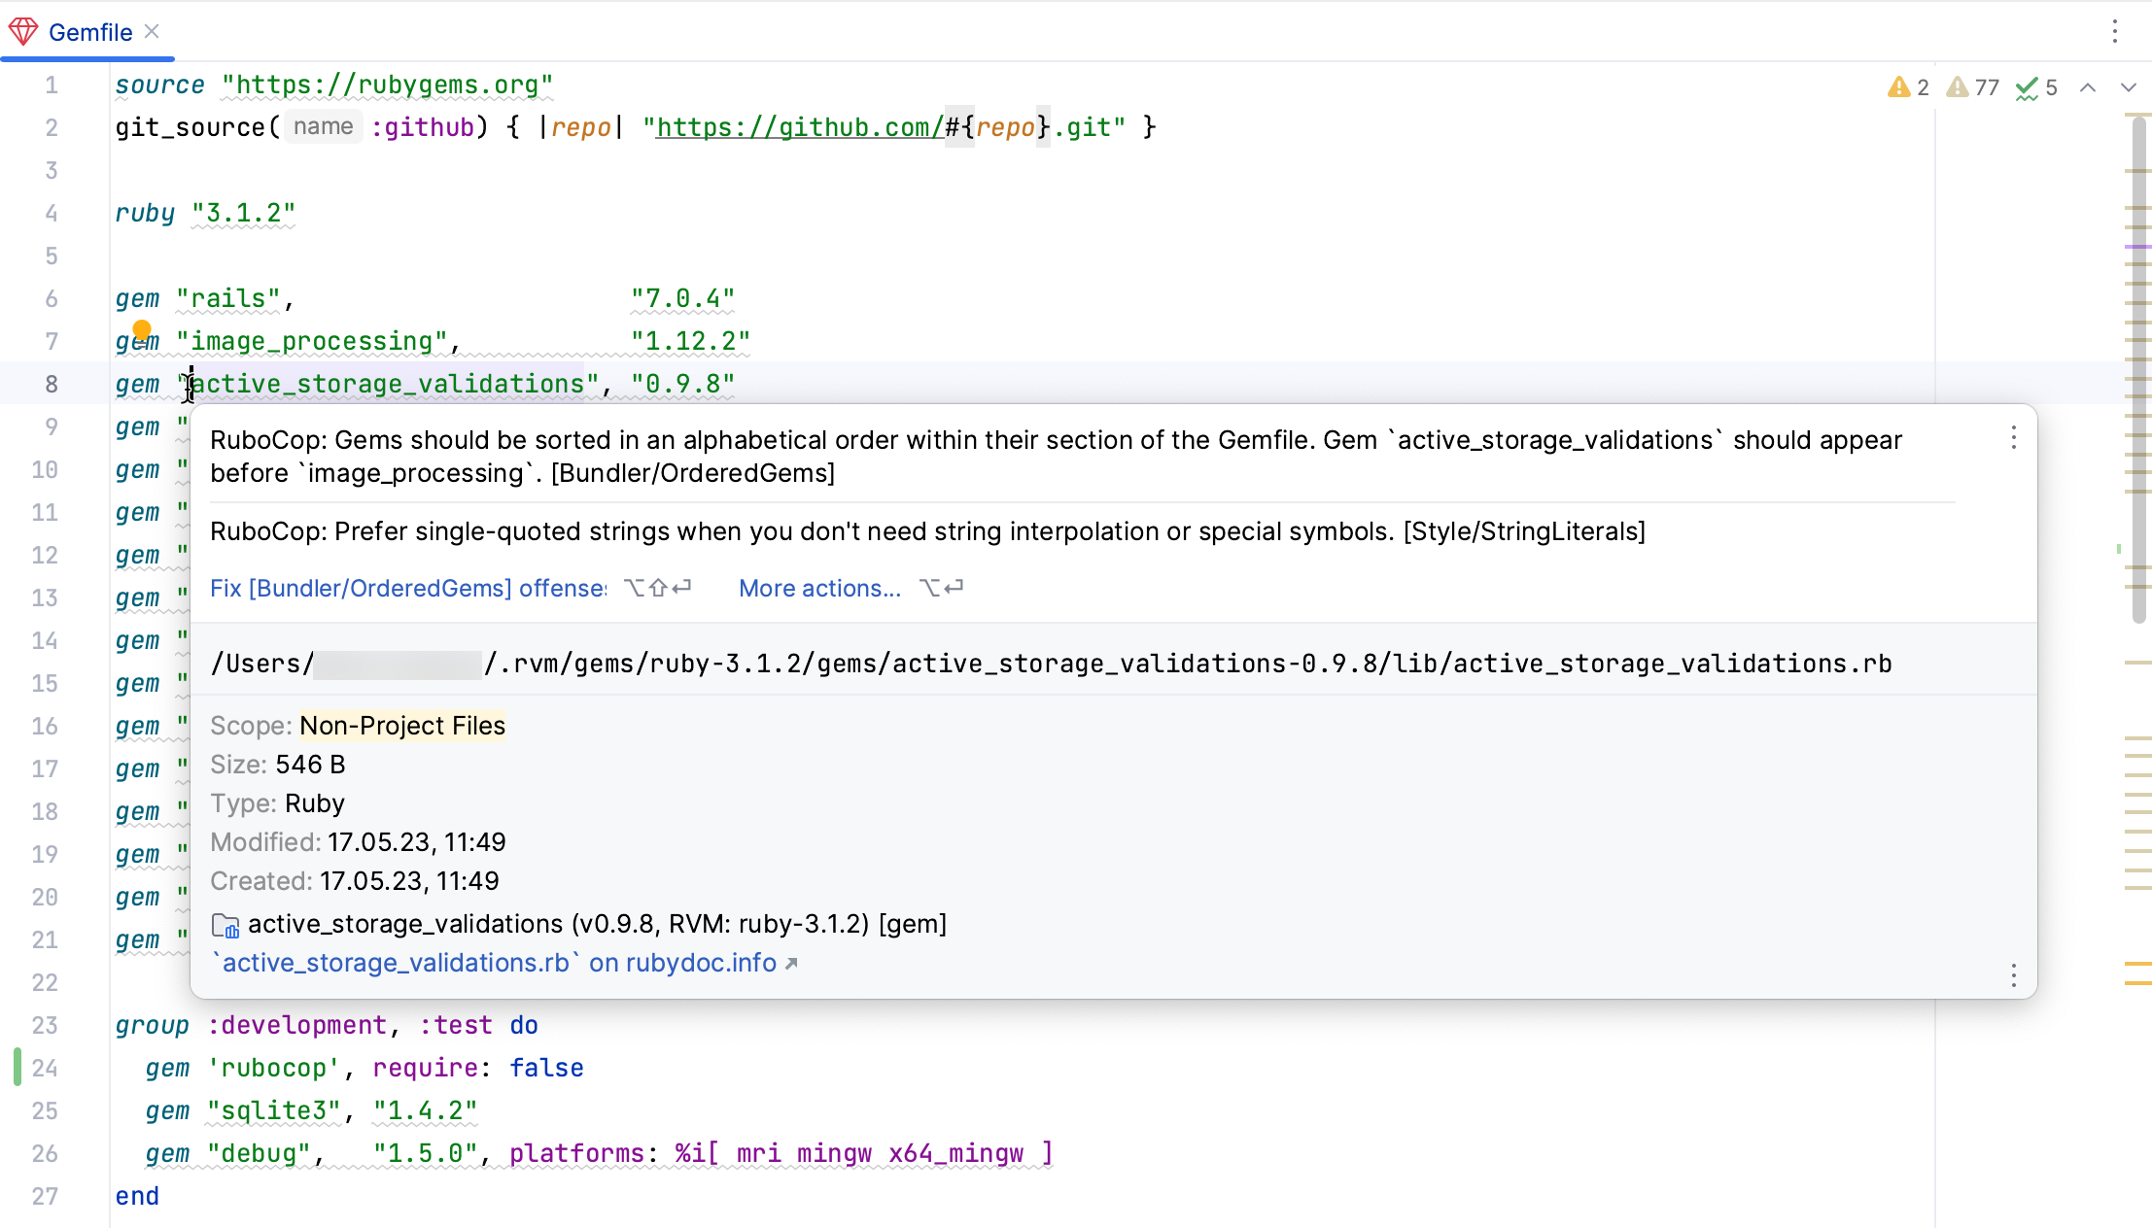
Task: Click the green change marker beside line 24
Action: coord(17,1067)
